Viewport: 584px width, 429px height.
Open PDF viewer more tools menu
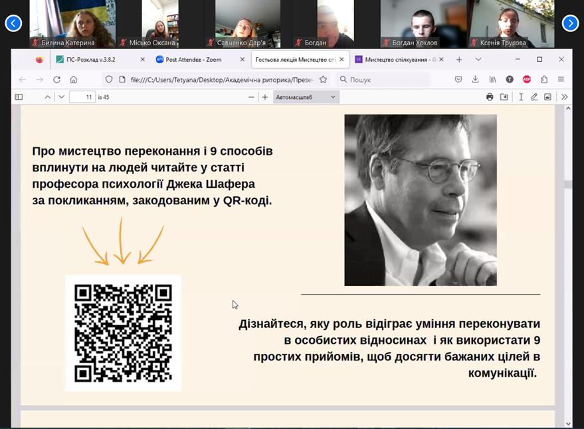coord(564,97)
